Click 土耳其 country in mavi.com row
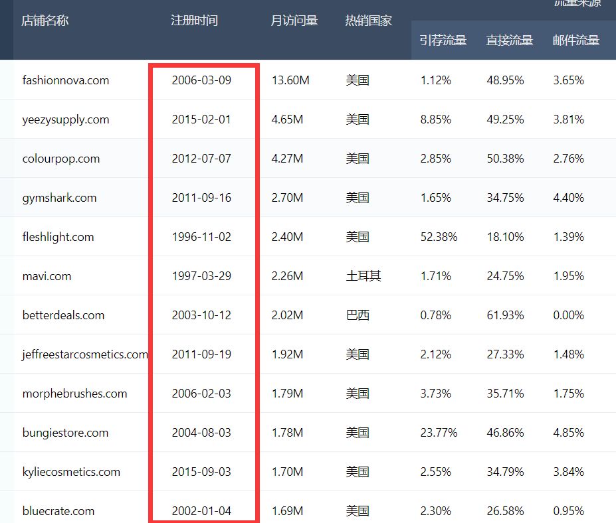Image resolution: width=616 pixels, height=523 pixels. (363, 276)
